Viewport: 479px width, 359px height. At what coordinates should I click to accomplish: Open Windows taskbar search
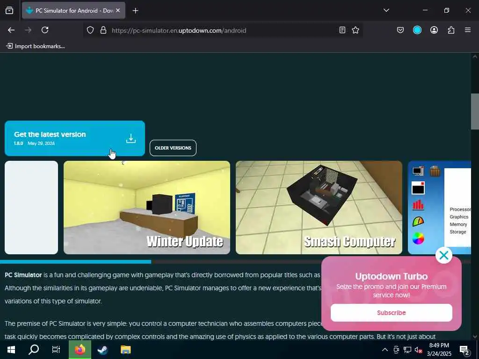click(34, 350)
